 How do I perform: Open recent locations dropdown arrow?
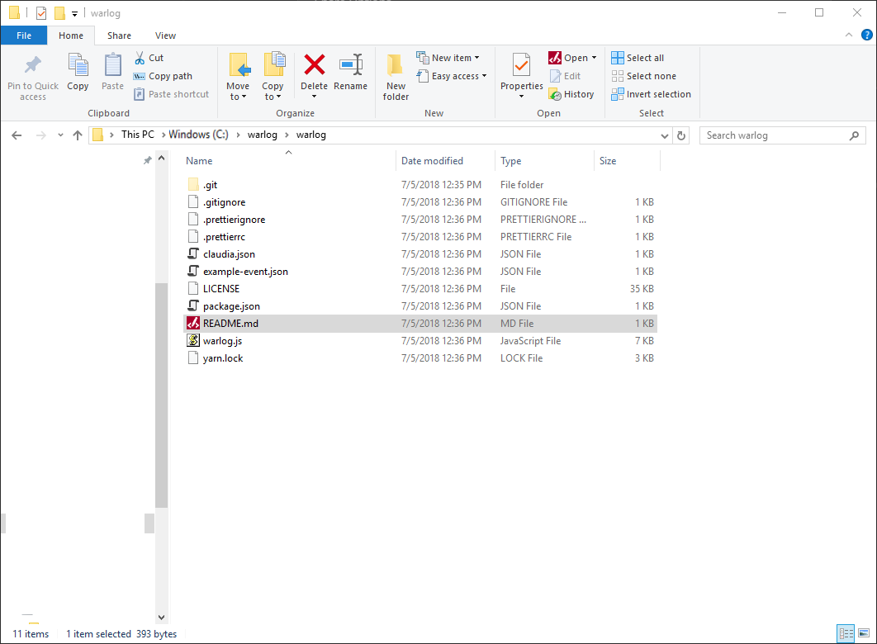point(60,135)
